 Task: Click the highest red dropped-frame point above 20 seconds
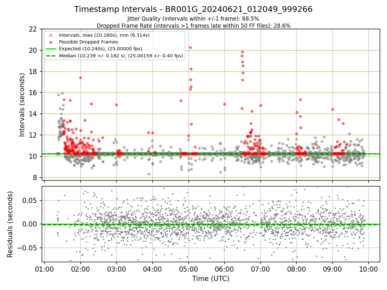(x=190, y=47)
